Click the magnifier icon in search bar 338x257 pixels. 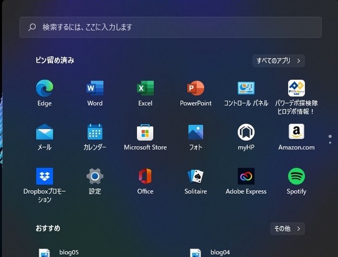pyautogui.click(x=32, y=27)
